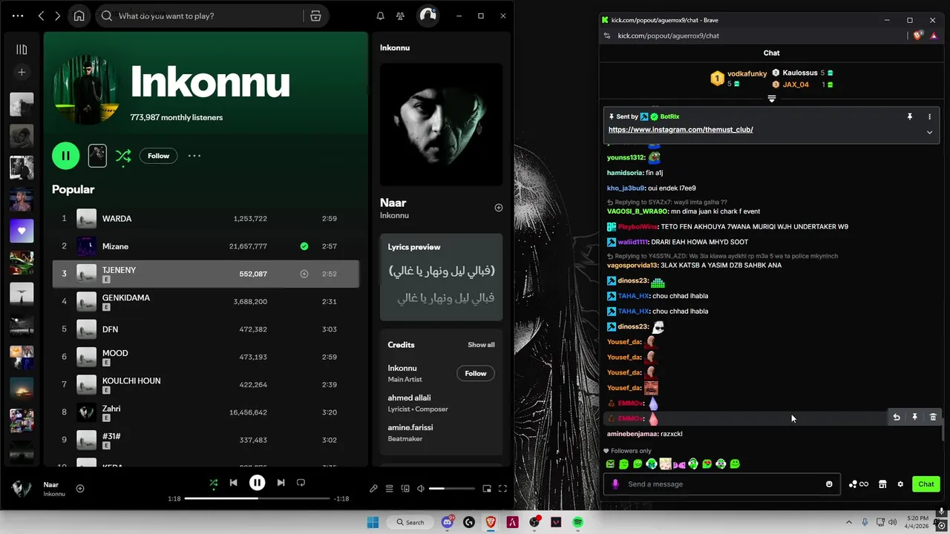
Task: Connect to a device icon
Action: pyautogui.click(x=405, y=488)
